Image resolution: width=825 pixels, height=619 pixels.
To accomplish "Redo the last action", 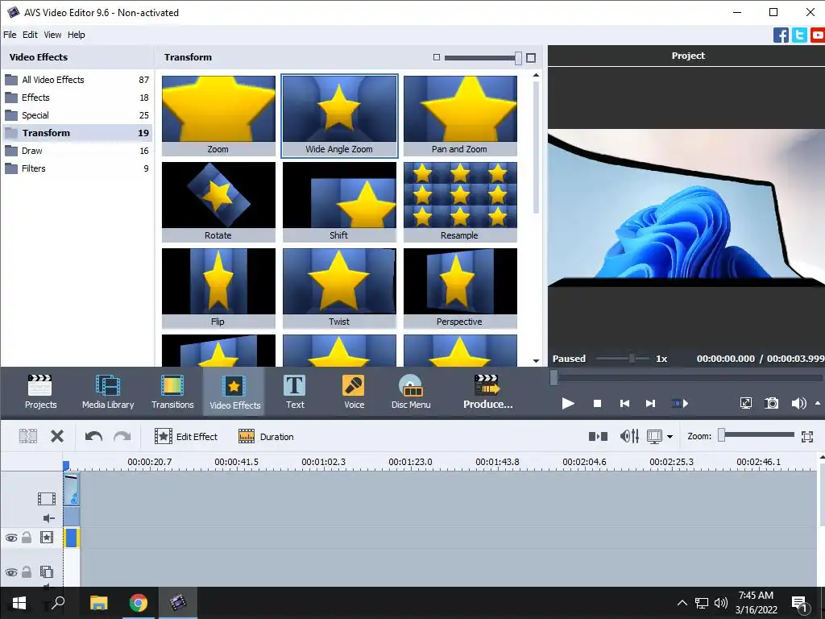I will tap(122, 436).
